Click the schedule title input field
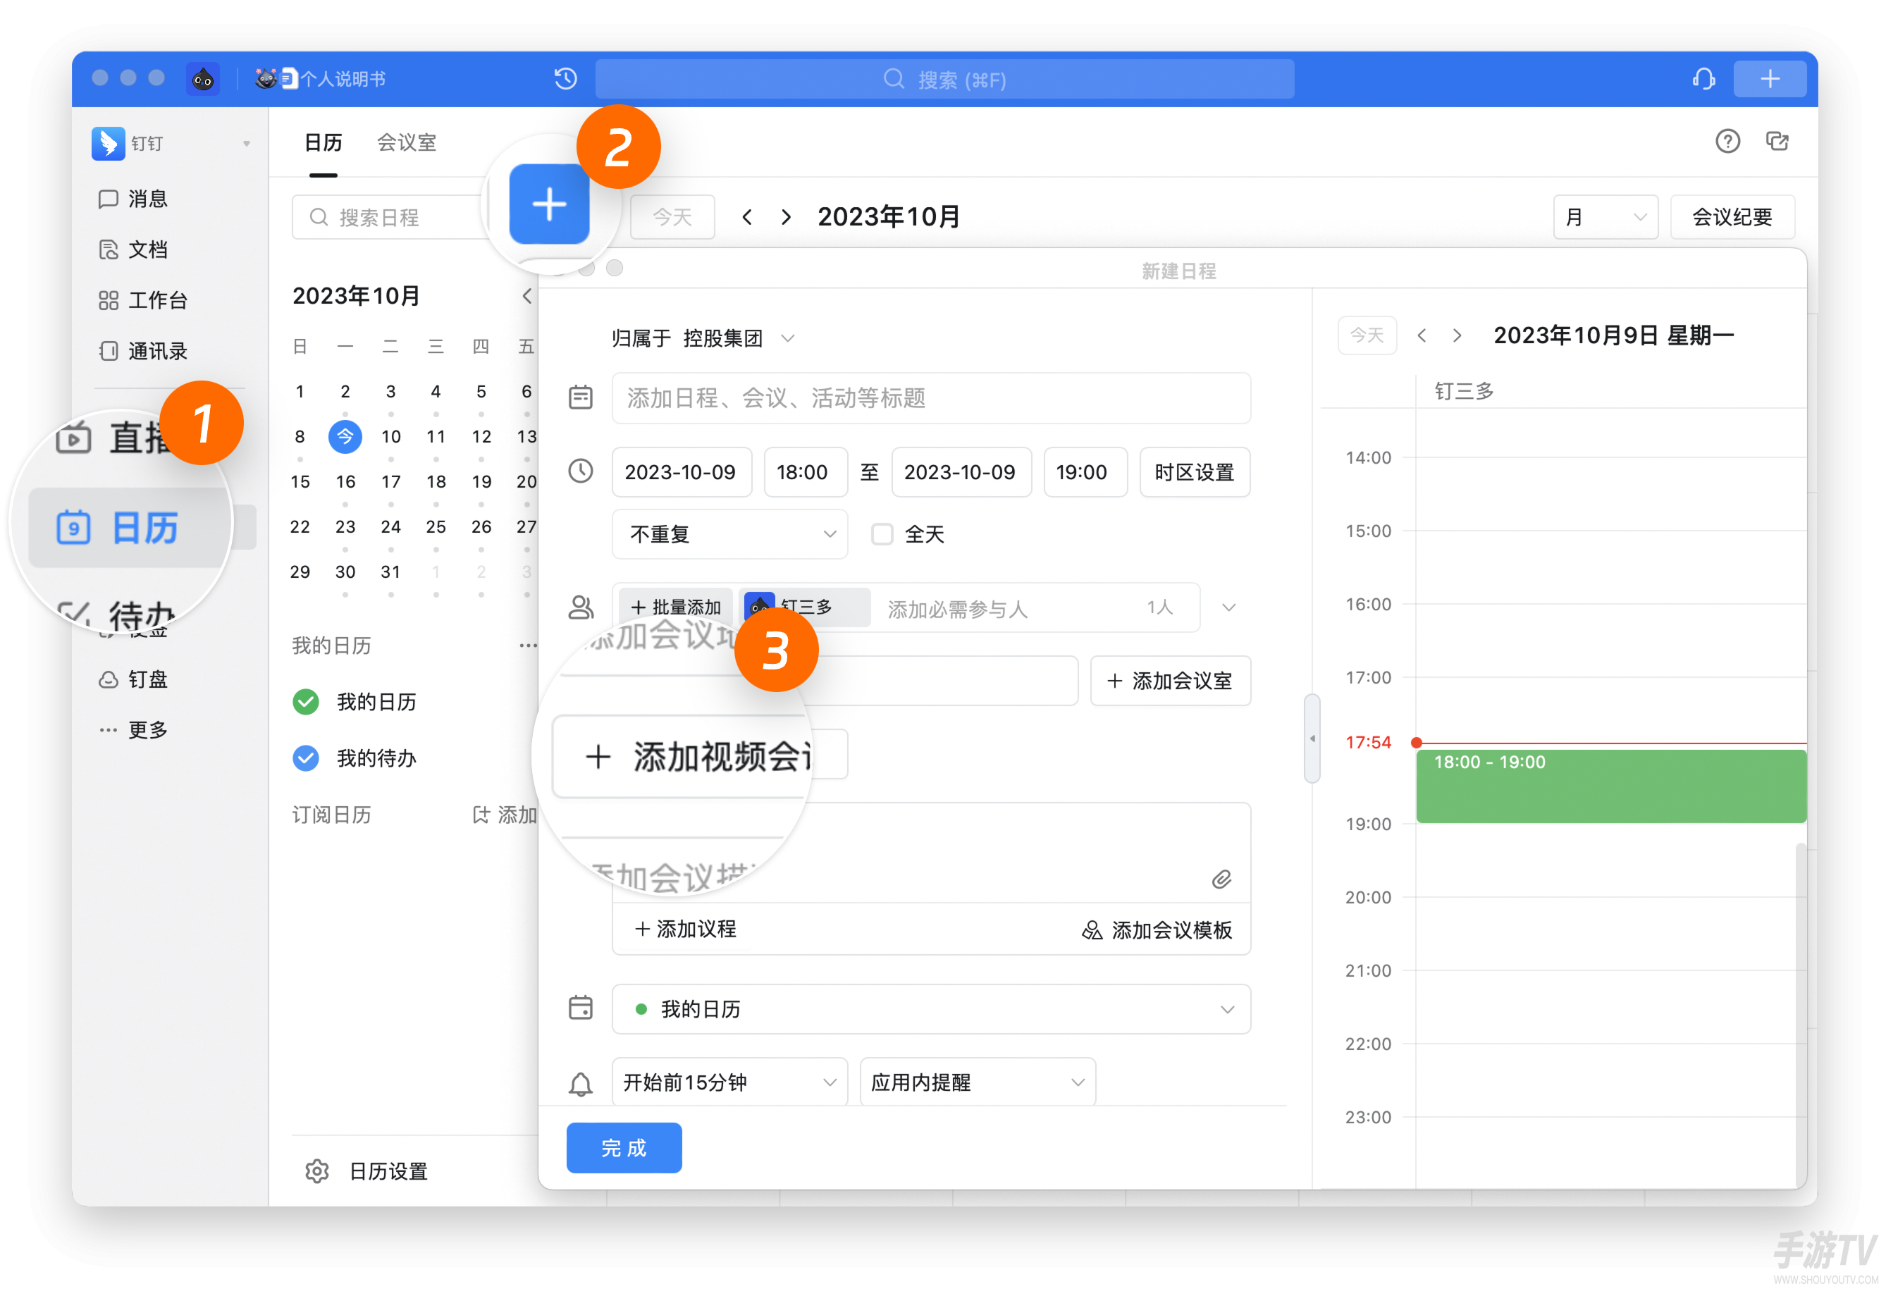This screenshot has width=1886, height=1291. [931, 397]
